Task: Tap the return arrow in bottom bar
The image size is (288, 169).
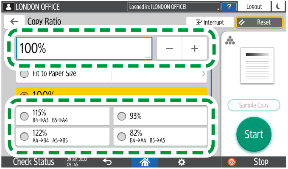Action: (x=107, y=162)
